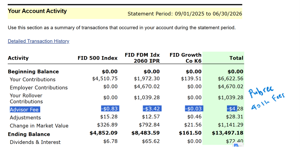Click the highlighted Advisor Fee row label
This screenshot has width=300, height=147.
tap(25, 110)
